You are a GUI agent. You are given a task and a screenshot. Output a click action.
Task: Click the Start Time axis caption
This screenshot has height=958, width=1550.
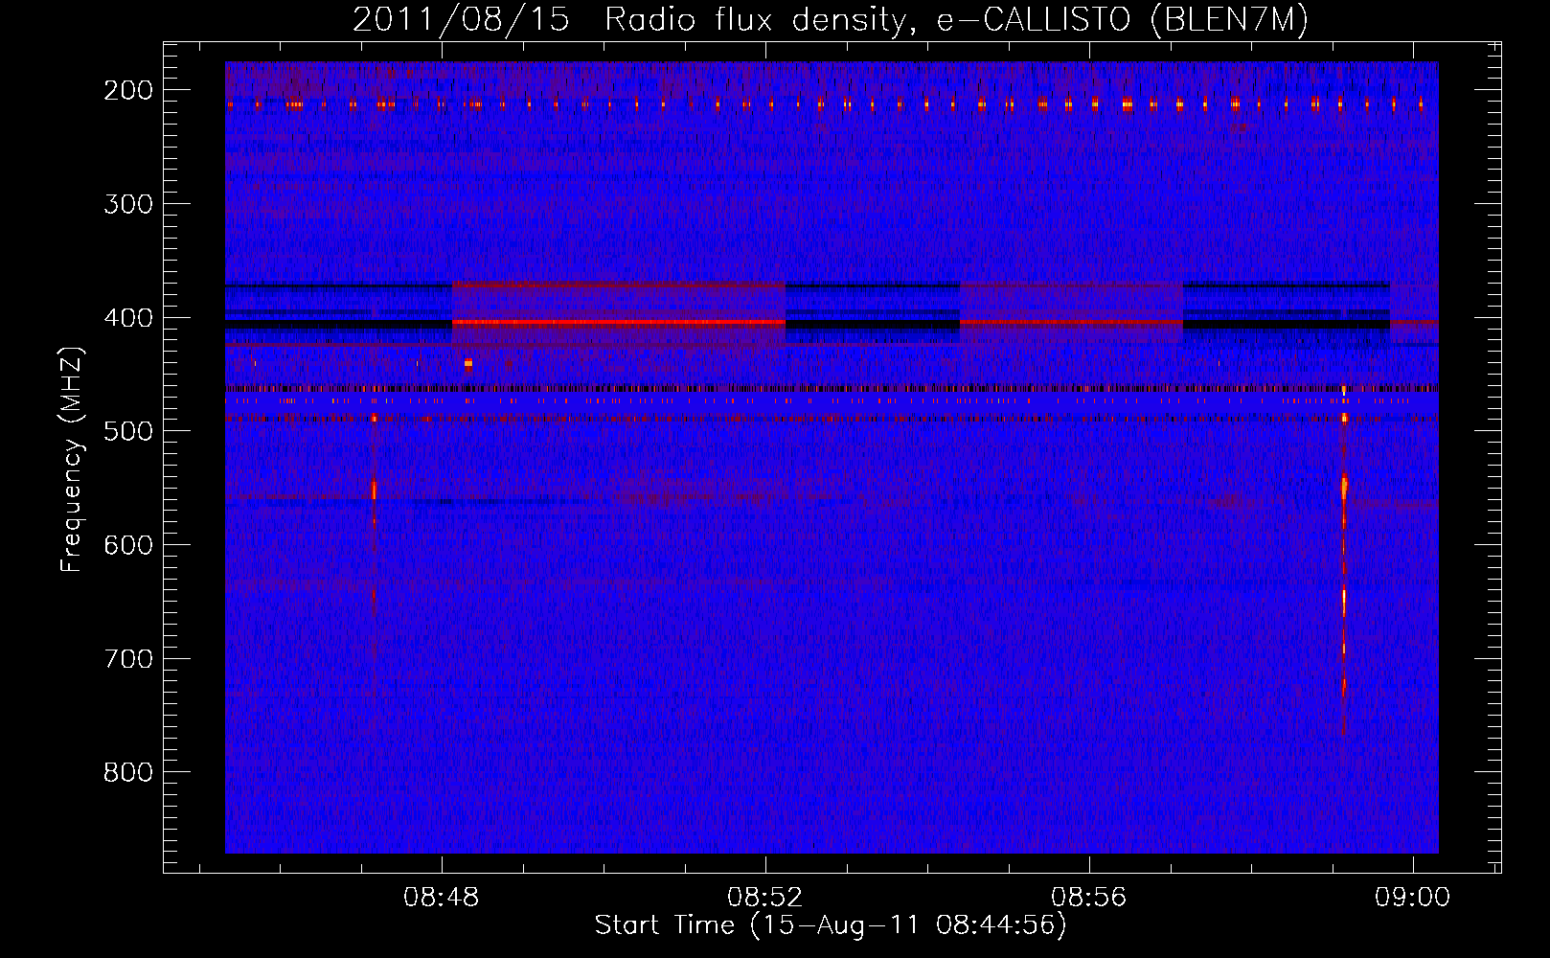830,925
